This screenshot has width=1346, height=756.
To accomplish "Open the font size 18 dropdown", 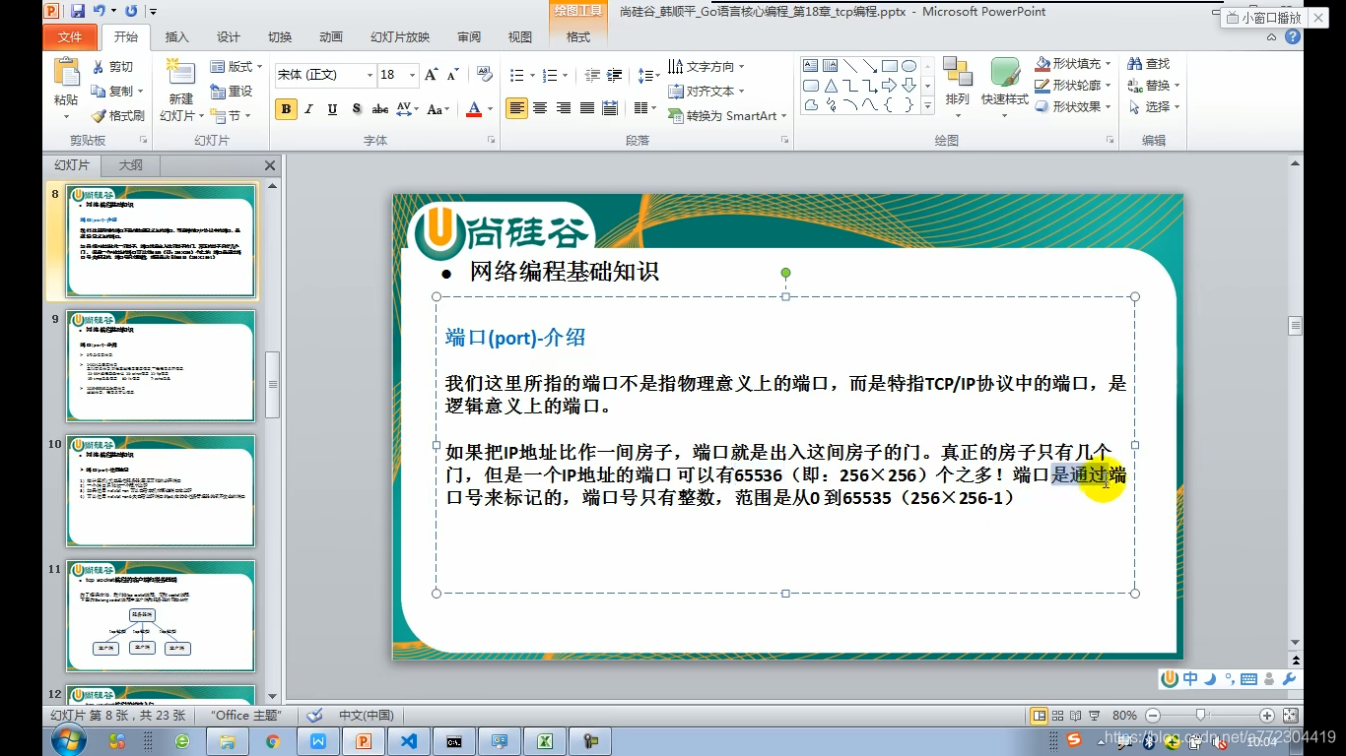I will pos(412,75).
